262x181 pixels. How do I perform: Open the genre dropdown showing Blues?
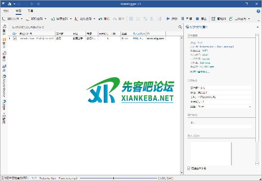point(250,106)
